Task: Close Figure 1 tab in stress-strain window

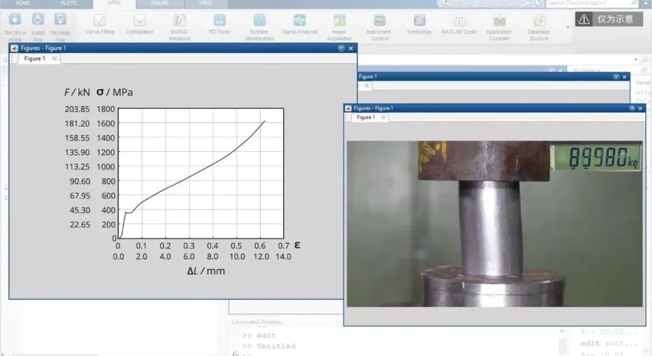Action: [x=54, y=58]
